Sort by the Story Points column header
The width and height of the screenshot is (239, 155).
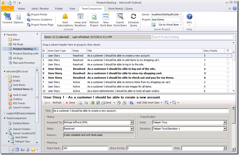(213, 51)
